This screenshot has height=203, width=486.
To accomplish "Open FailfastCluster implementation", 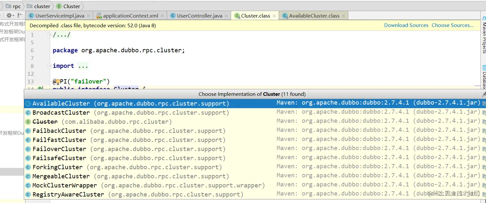I will point(255,140).
